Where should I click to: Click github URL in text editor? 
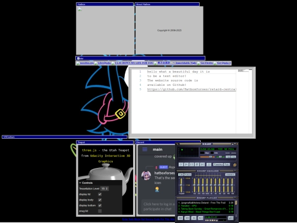point(192,89)
